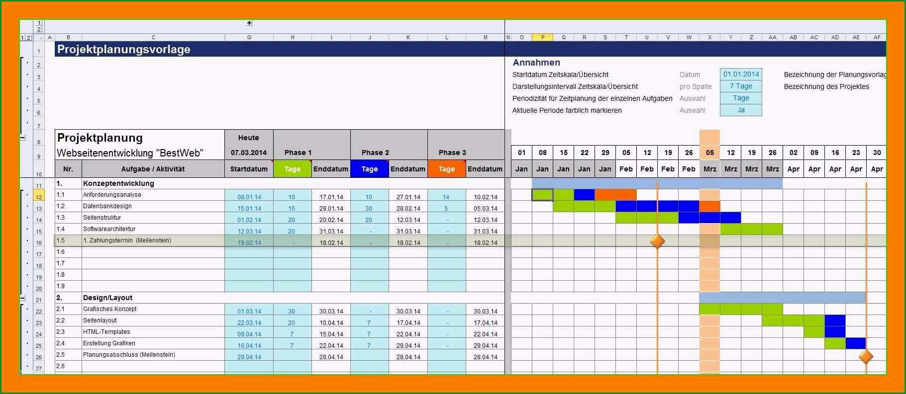Select the green Phase 1 Tage header

(293, 169)
